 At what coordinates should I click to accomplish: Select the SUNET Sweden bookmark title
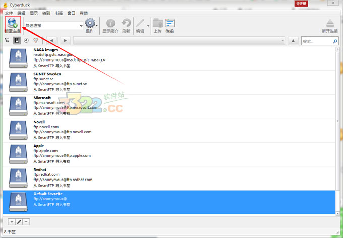(x=47, y=74)
